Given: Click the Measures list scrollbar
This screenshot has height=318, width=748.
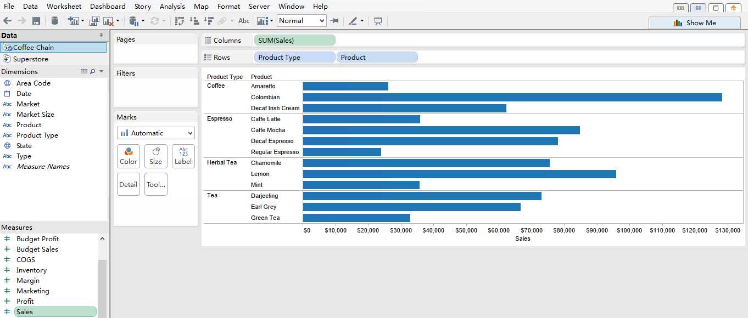Looking at the screenshot, I should pos(103,289).
